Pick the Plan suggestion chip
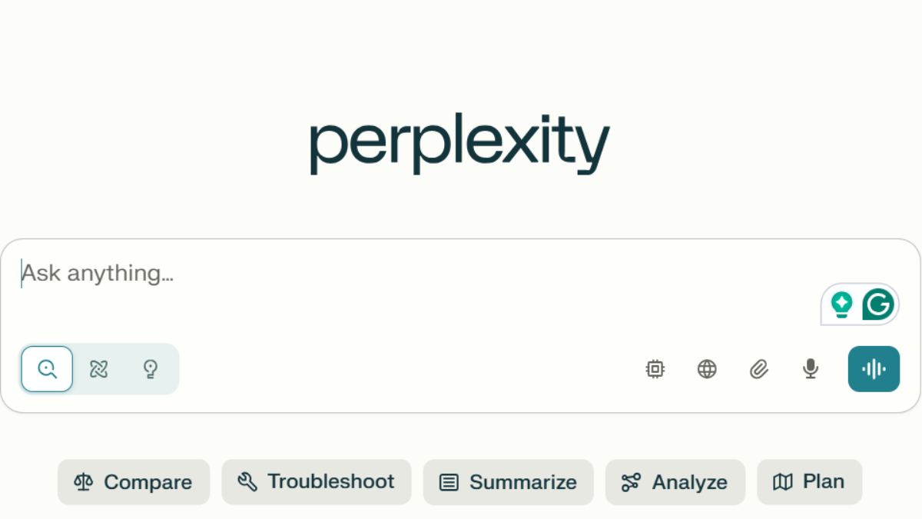 (x=809, y=482)
